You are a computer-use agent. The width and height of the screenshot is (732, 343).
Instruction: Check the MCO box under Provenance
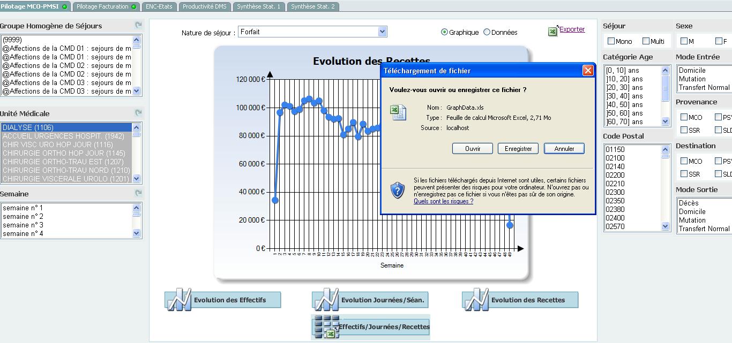tap(684, 117)
